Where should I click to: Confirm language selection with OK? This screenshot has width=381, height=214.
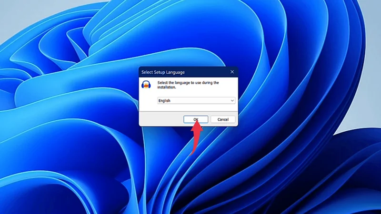click(196, 119)
